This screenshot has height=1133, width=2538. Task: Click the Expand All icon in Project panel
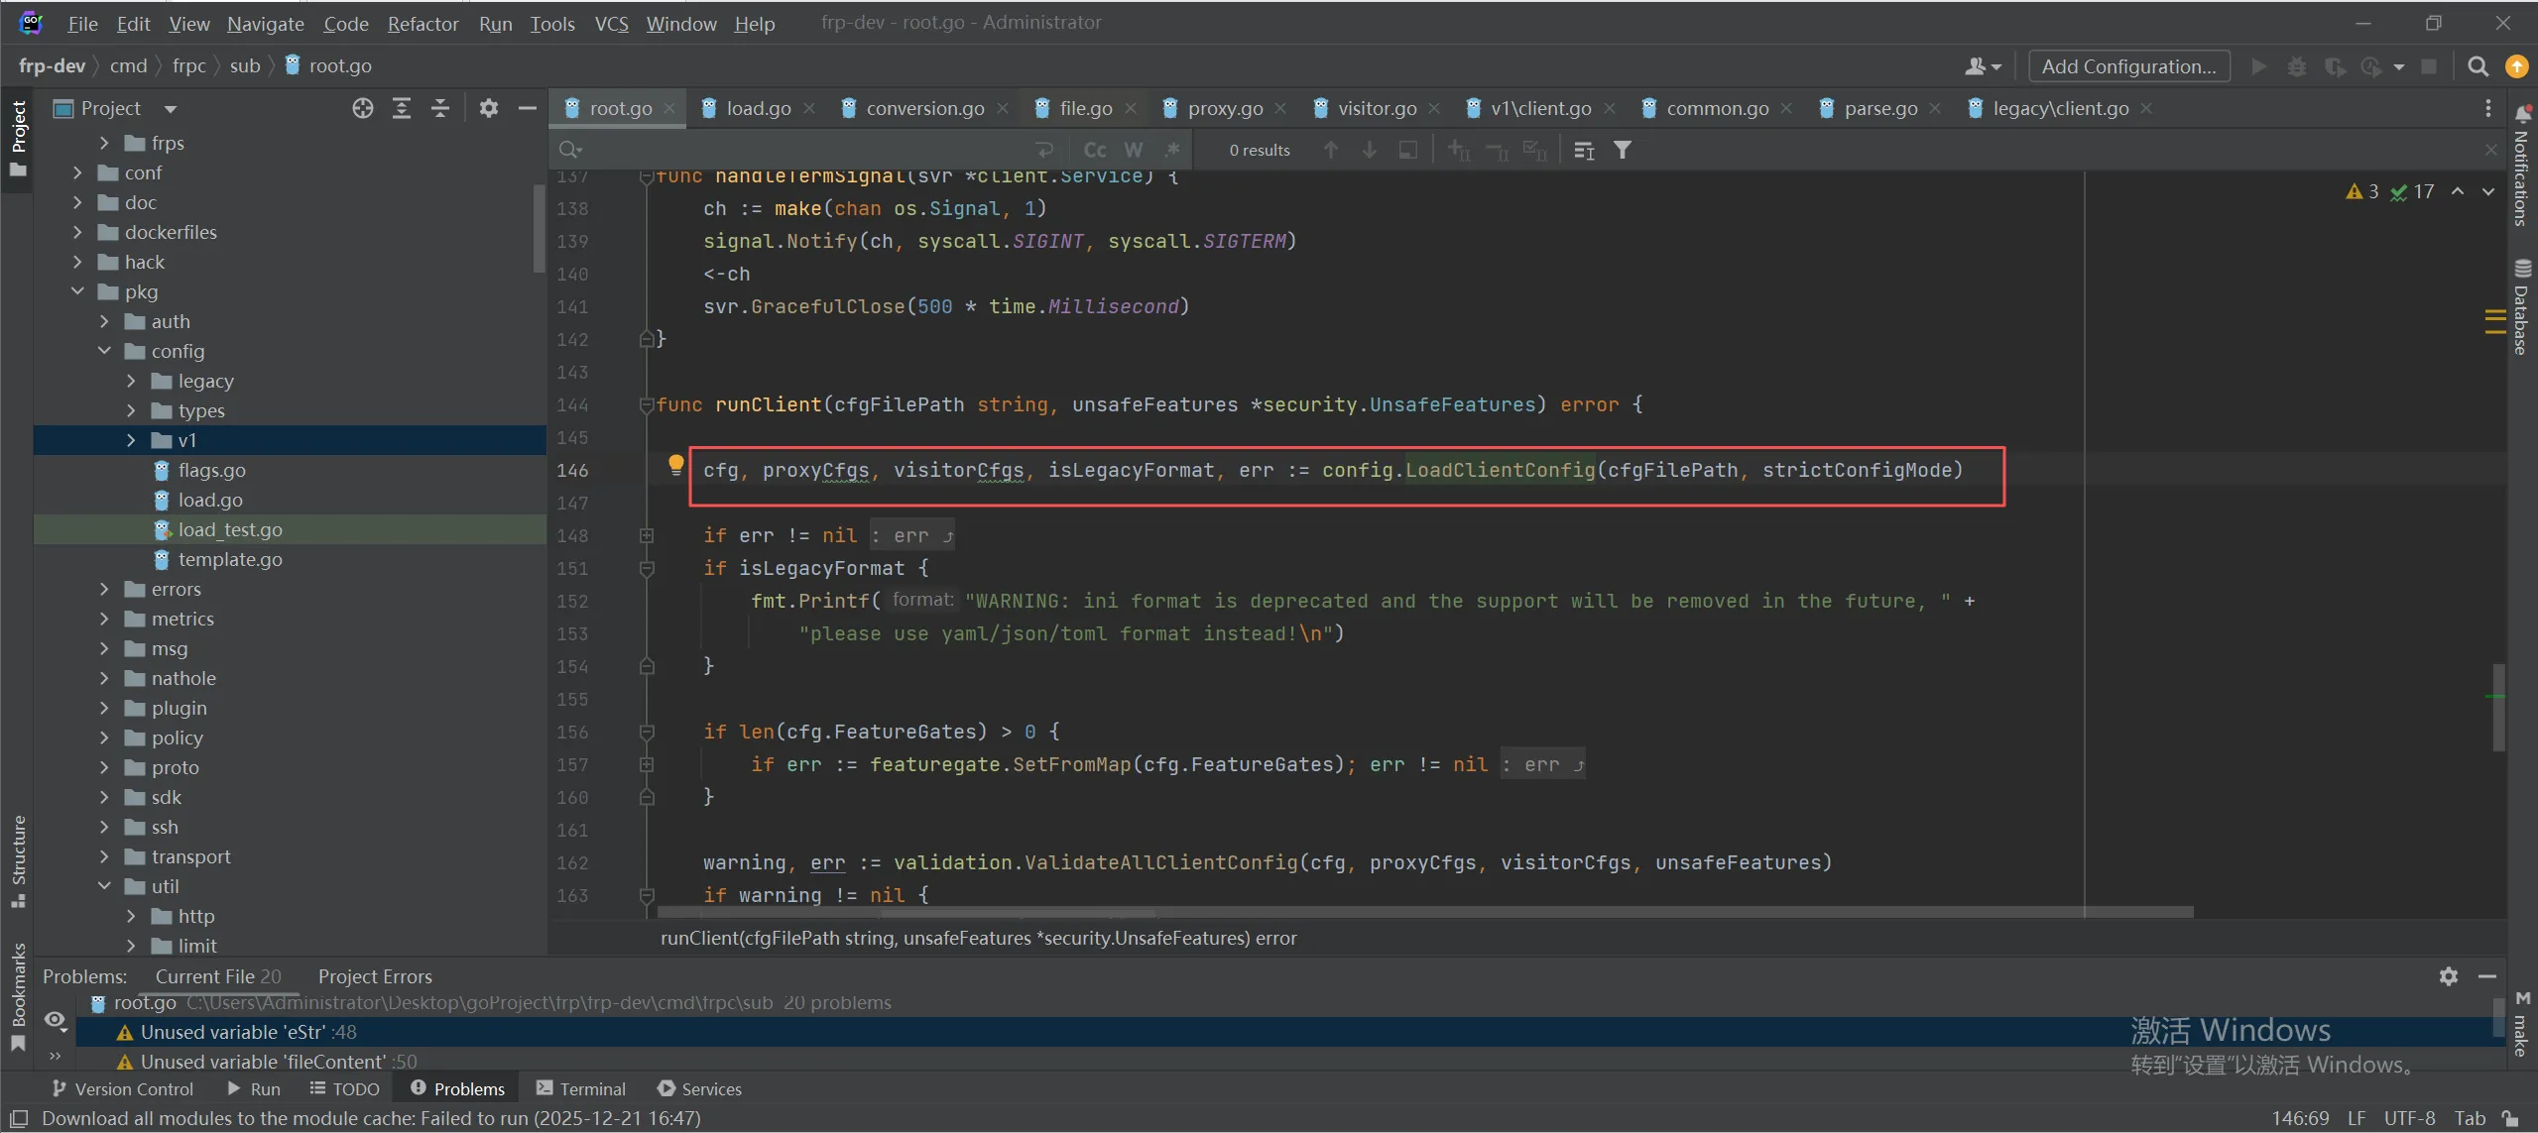click(402, 108)
